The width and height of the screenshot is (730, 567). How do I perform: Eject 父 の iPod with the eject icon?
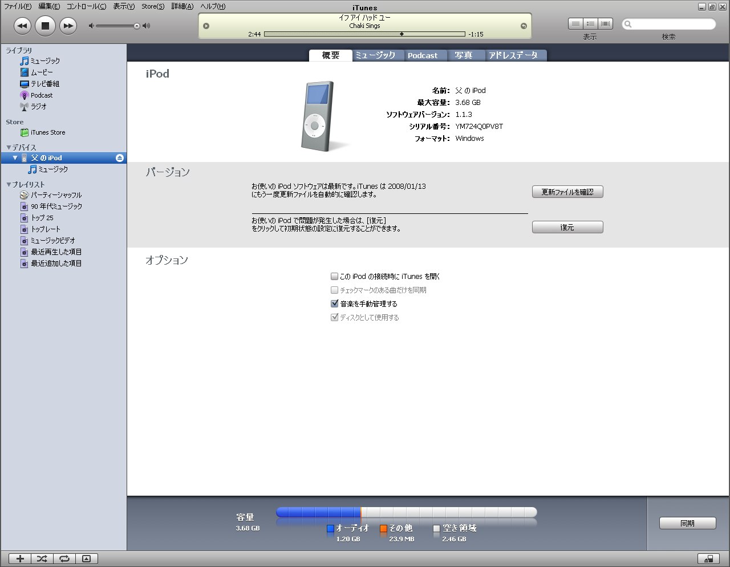tap(120, 158)
